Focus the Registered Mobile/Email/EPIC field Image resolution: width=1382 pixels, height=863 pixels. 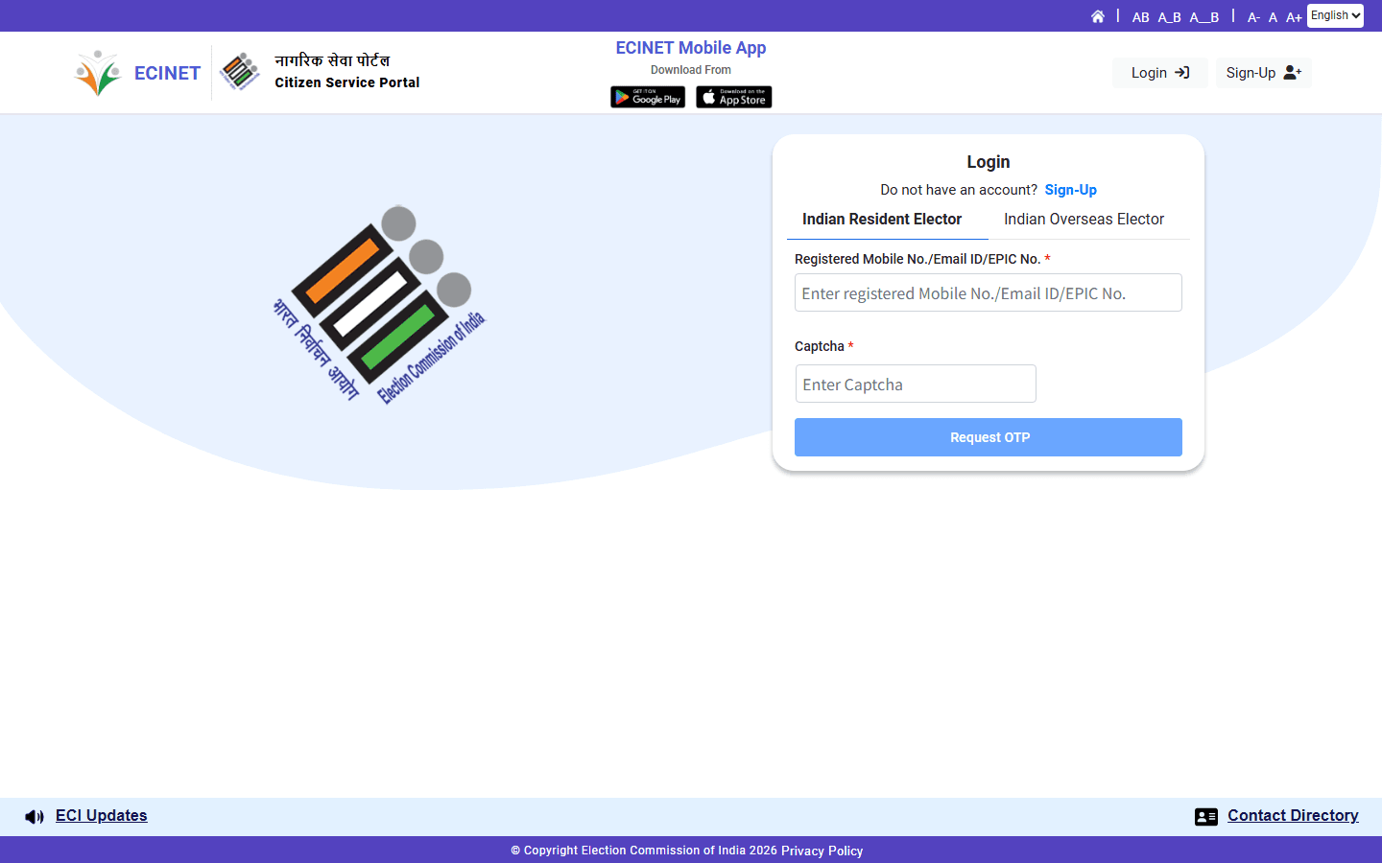click(989, 292)
